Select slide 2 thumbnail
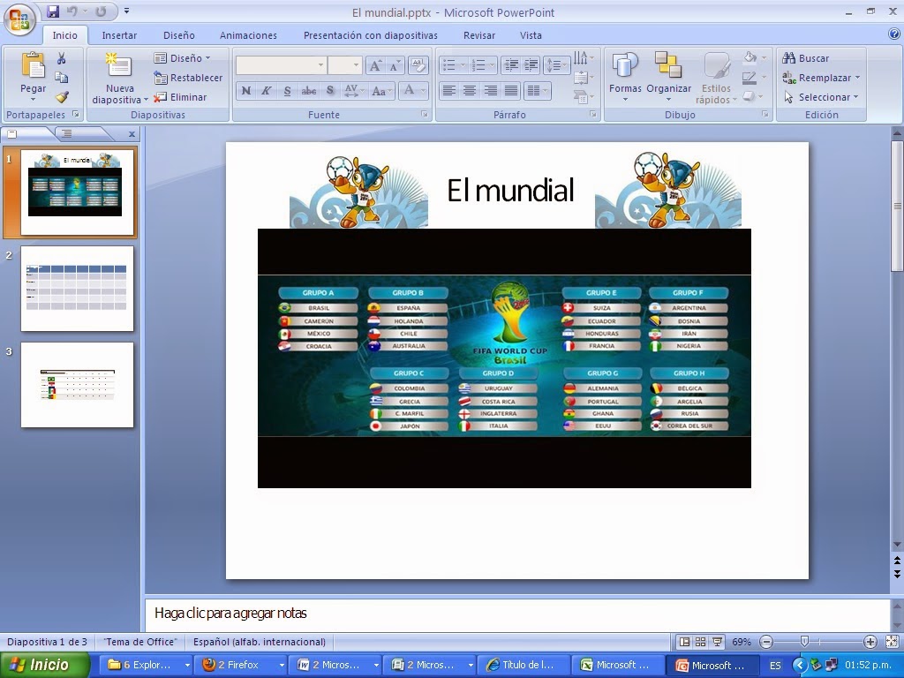The height and width of the screenshot is (678, 904). pyautogui.click(x=78, y=289)
